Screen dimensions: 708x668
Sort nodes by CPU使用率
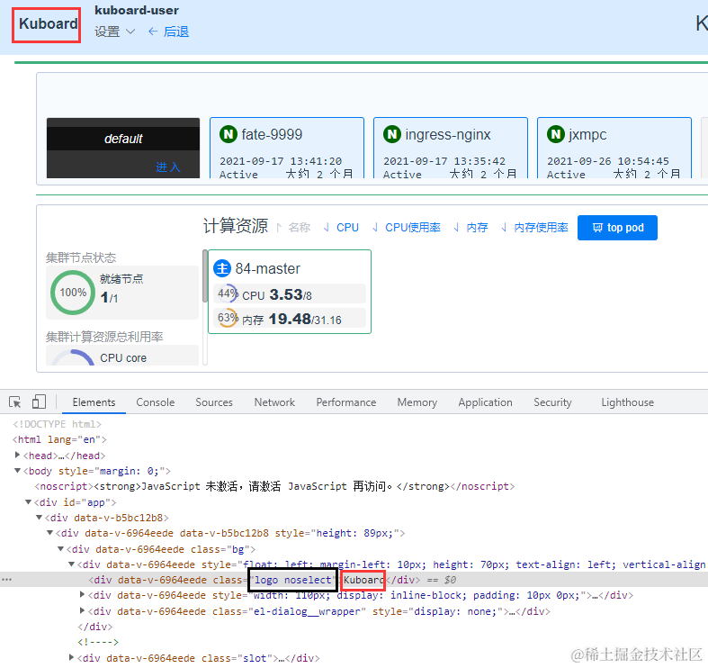[x=407, y=228]
